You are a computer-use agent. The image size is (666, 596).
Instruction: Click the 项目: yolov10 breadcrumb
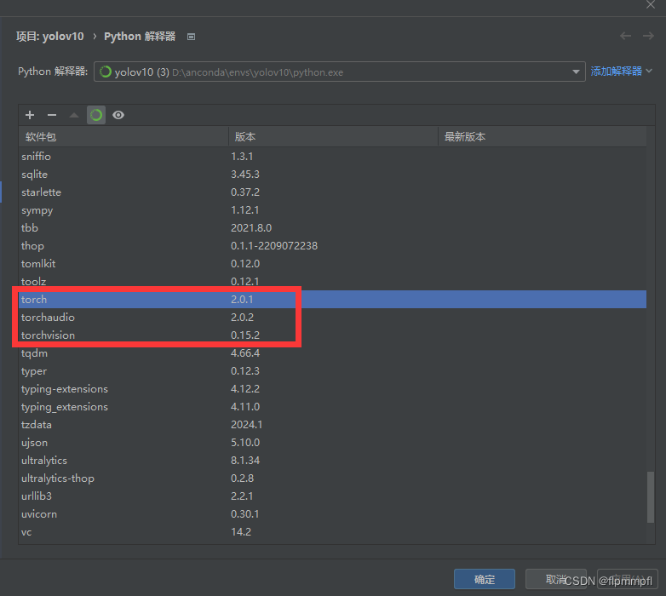point(50,37)
